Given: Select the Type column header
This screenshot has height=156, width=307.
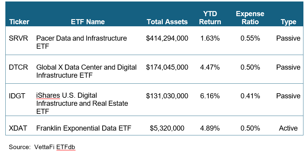Looking at the screenshot, I should coord(288,22).
